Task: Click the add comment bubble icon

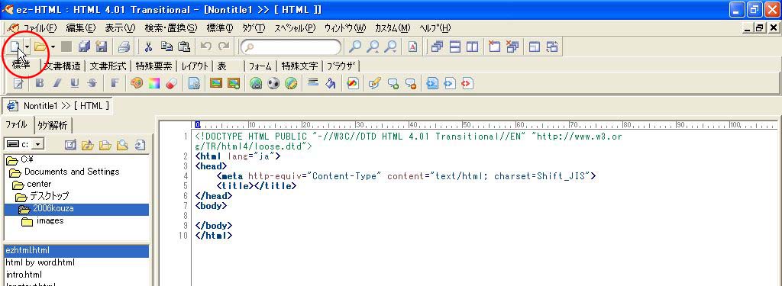Action: pyautogui.click(x=393, y=83)
